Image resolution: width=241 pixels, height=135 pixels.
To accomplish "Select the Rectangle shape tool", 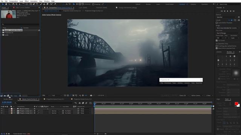I will (x=31, y=4).
